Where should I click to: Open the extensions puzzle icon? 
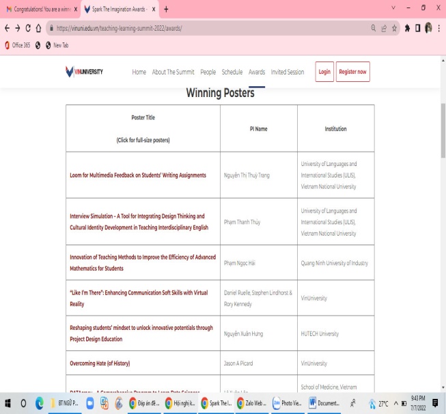click(407, 29)
